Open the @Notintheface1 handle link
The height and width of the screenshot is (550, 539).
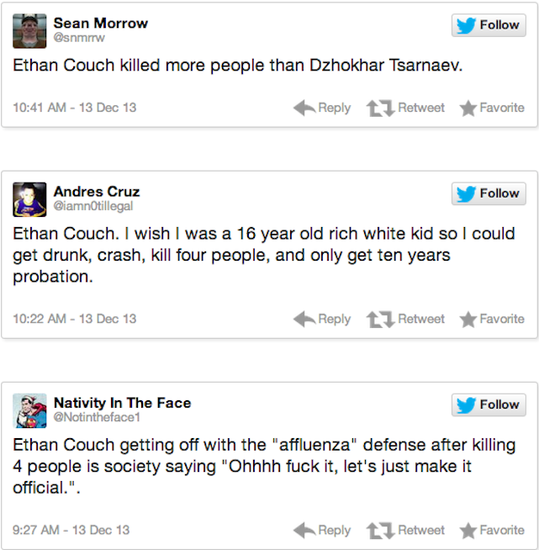97,417
